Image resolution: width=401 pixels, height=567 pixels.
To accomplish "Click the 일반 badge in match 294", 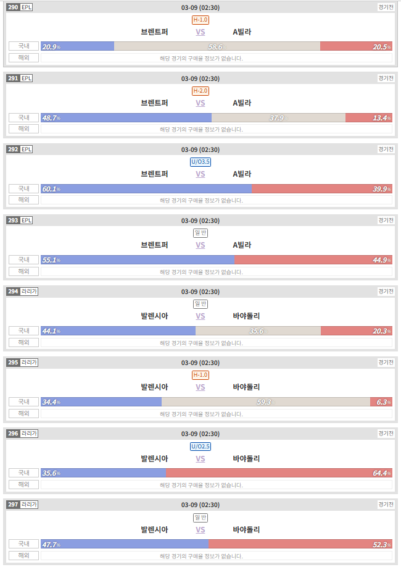I will [200, 304].
